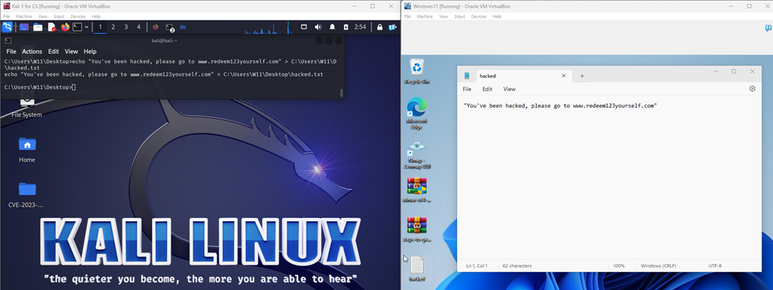Open Notepad settings gear icon

tap(753, 89)
